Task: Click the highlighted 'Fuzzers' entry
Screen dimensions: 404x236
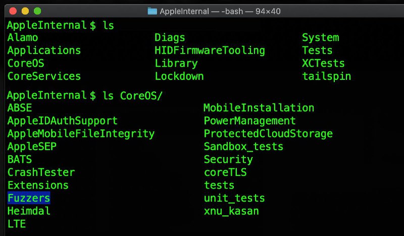Action: pos(29,198)
